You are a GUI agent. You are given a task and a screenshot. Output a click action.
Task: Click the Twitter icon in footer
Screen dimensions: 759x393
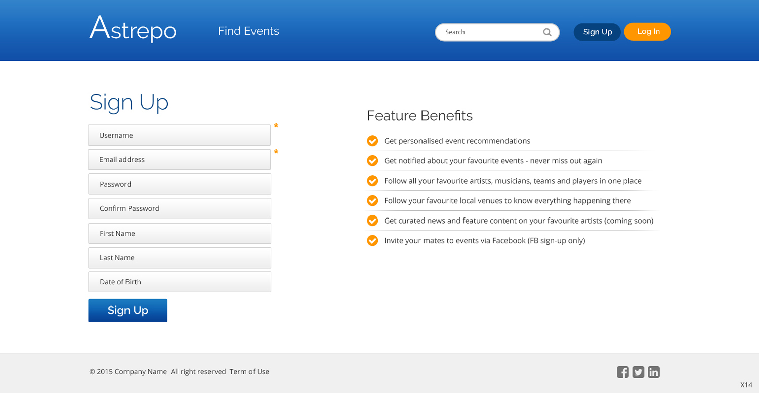click(x=638, y=372)
